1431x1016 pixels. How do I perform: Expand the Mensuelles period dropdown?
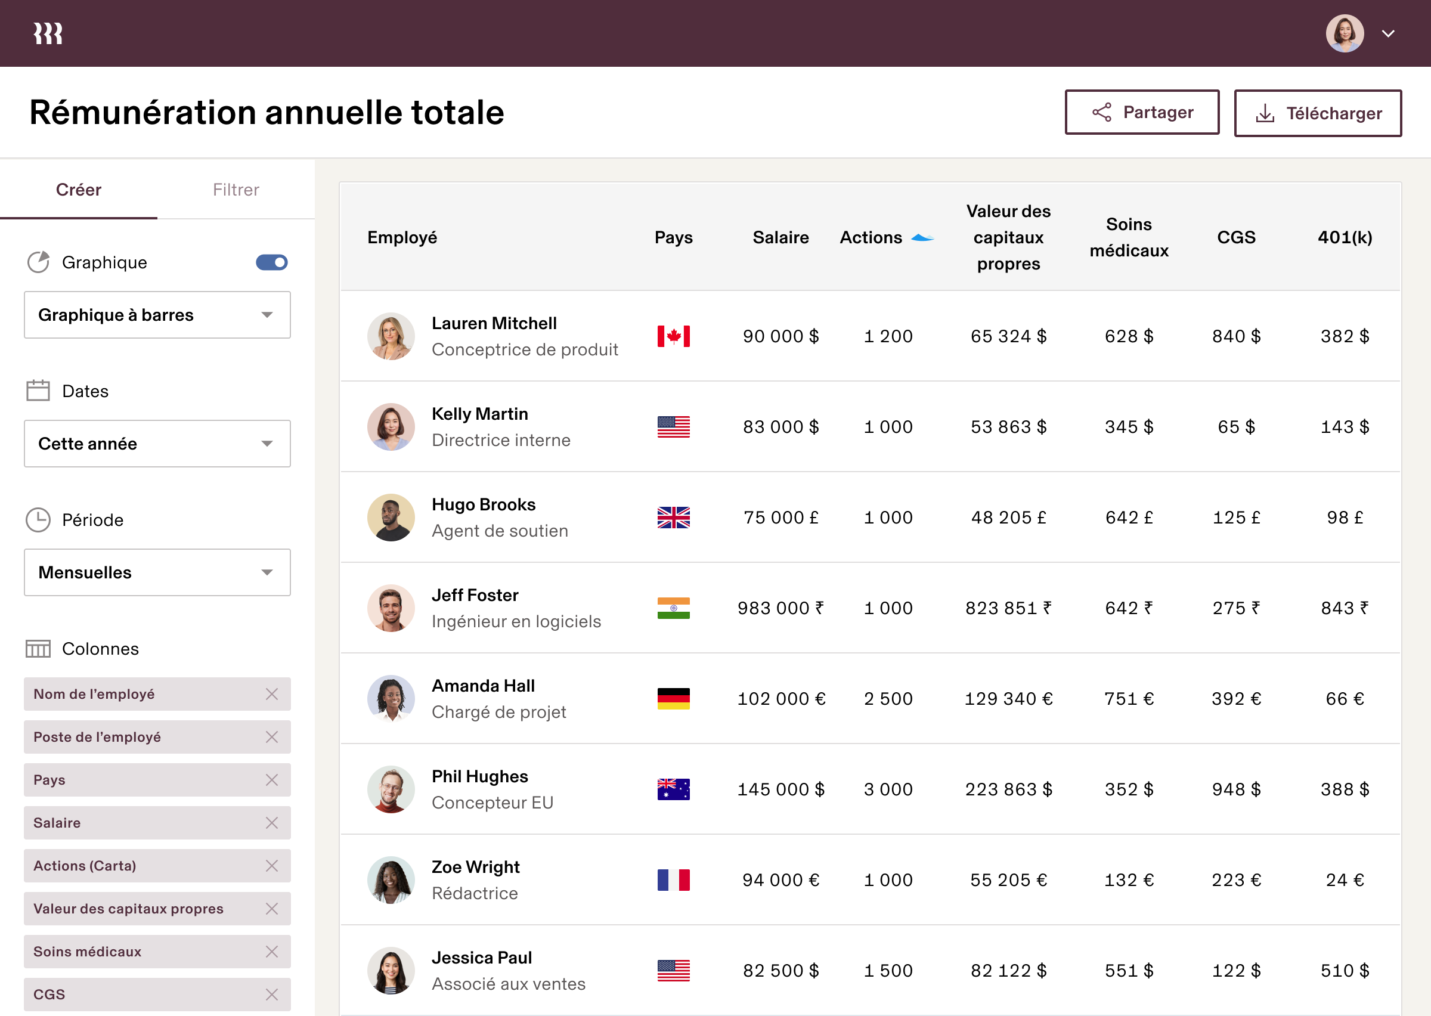tap(157, 572)
